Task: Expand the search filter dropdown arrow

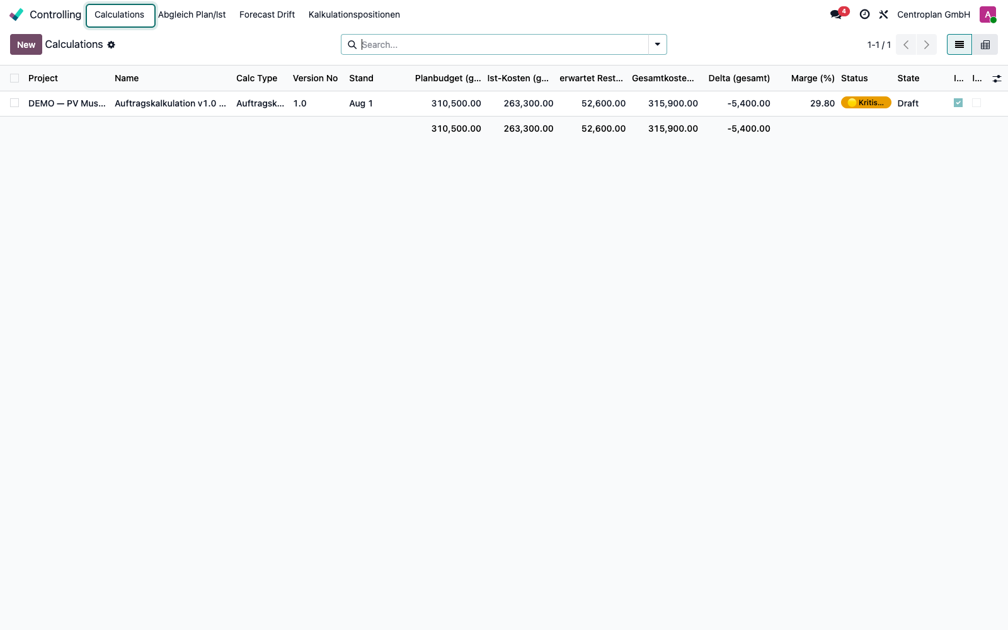Action: [657, 45]
